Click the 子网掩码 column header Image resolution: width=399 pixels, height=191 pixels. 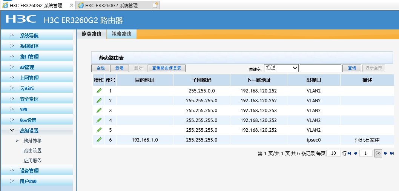pos(202,80)
